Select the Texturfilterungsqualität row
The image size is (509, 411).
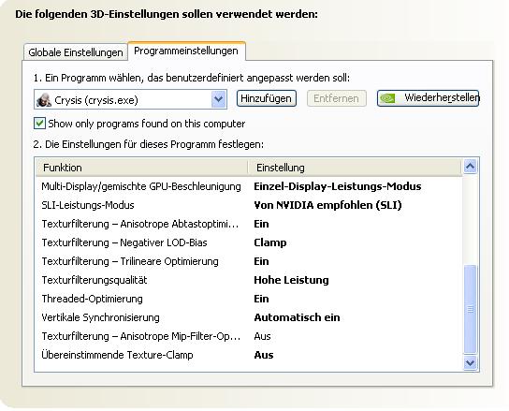coord(249,280)
